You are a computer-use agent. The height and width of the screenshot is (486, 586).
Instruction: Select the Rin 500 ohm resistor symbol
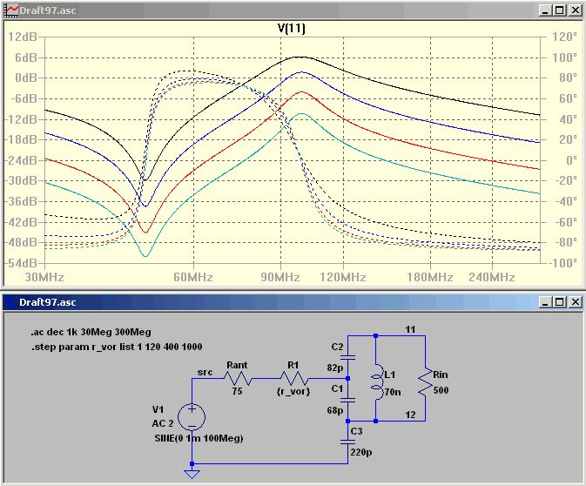click(425, 380)
